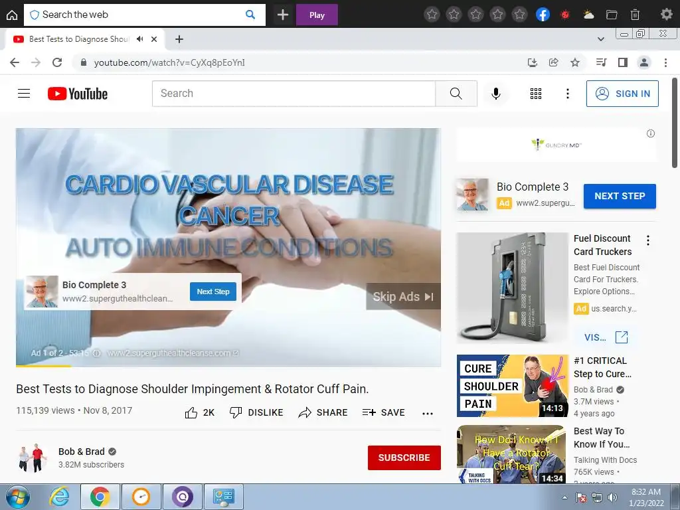This screenshot has height=510, width=680.
Task: Click info icon on Gundry MD banner
Action: tap(651, 133)
